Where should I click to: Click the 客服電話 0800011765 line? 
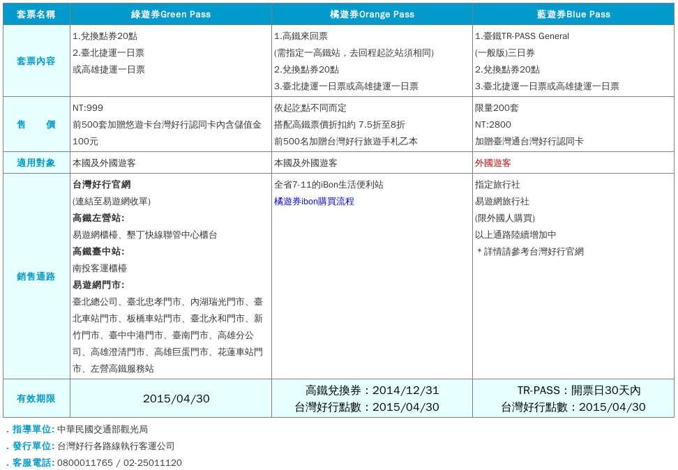click(94, 462)
